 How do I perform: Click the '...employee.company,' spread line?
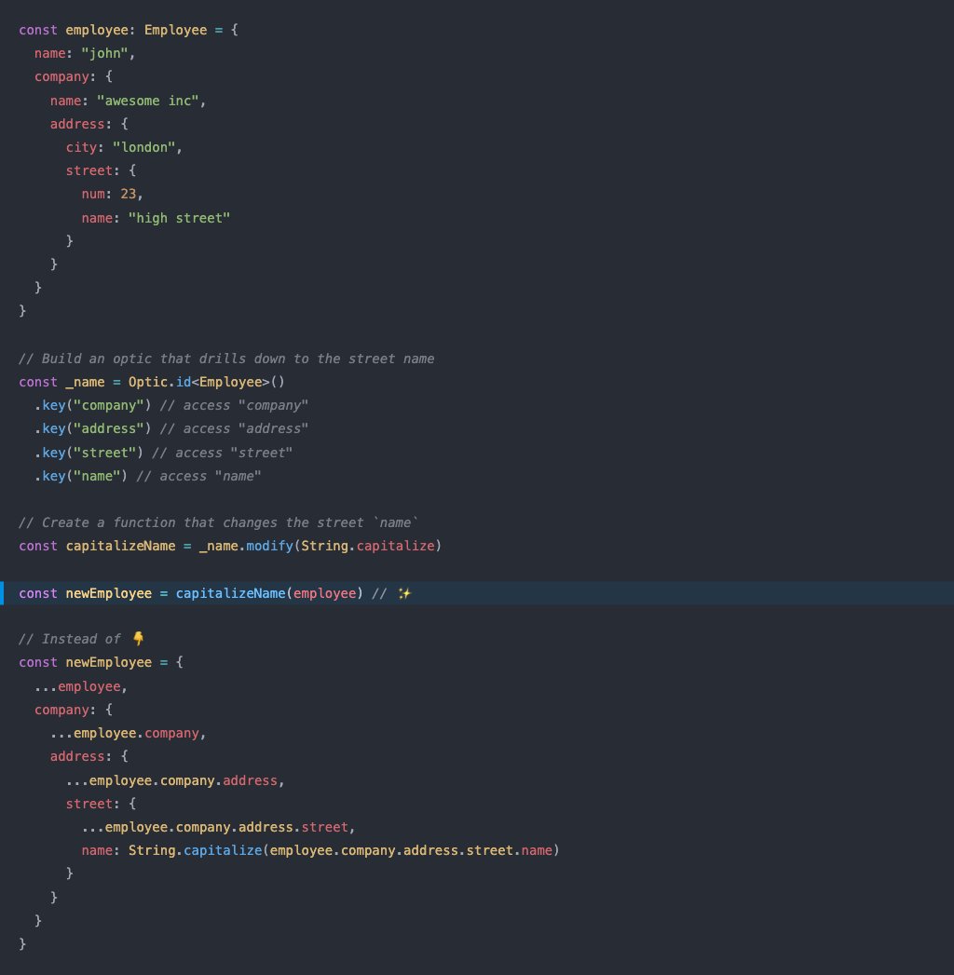129,733
